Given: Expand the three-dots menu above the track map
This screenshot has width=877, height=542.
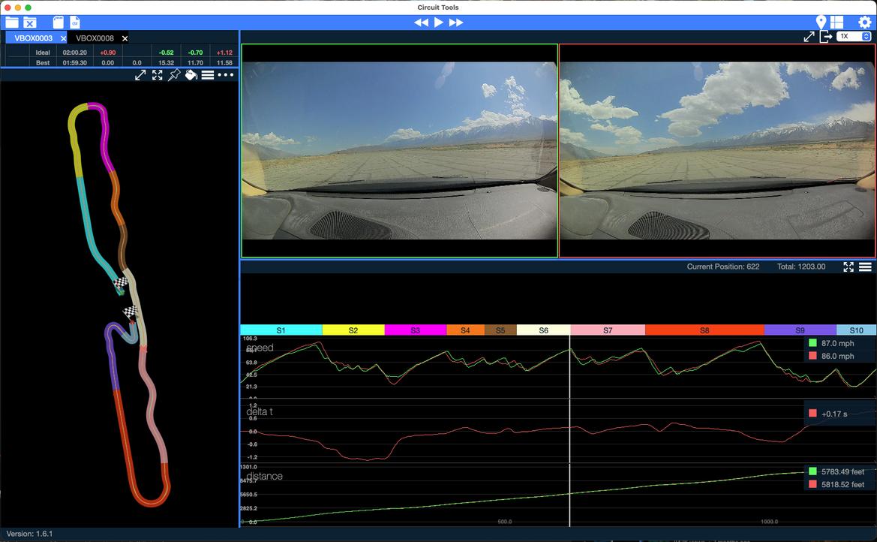Looking at the screenshot, I should coord(226,75).
